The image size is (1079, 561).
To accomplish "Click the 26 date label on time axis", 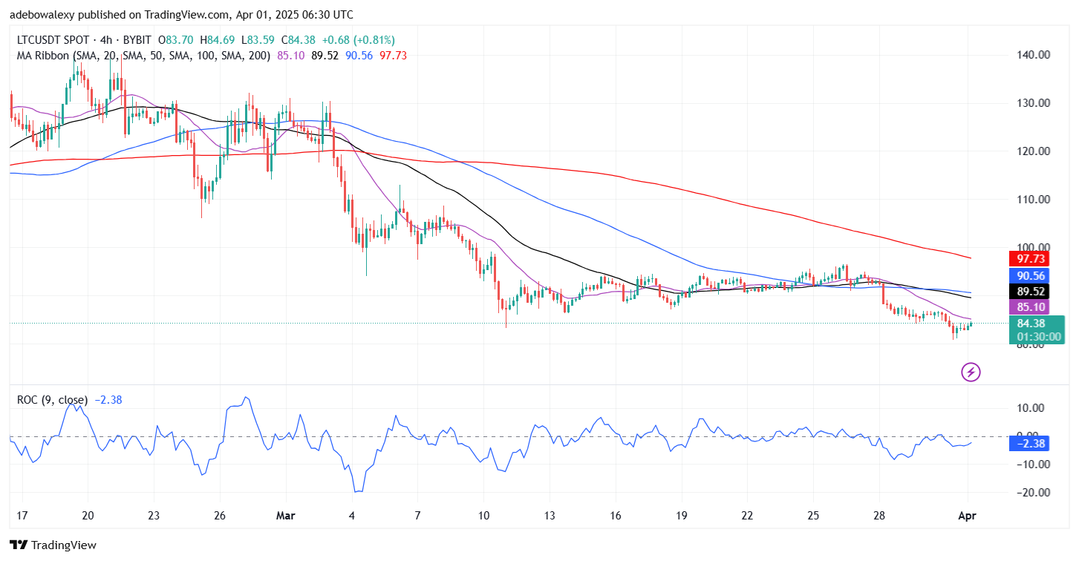I will 219,516.
